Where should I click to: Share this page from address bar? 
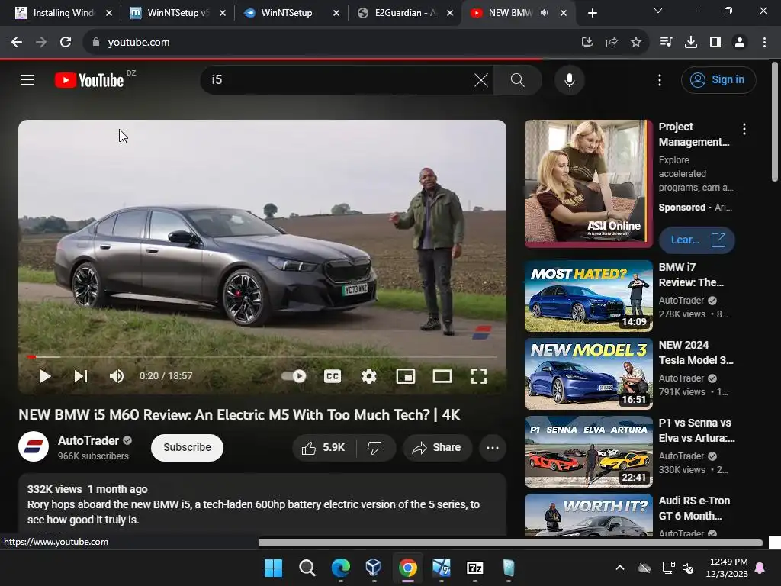[611, 43]
